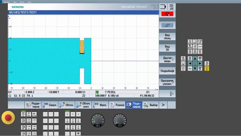241x136 pixels.
Task: Open the Обточ. turning softkey
Action: 67,105
